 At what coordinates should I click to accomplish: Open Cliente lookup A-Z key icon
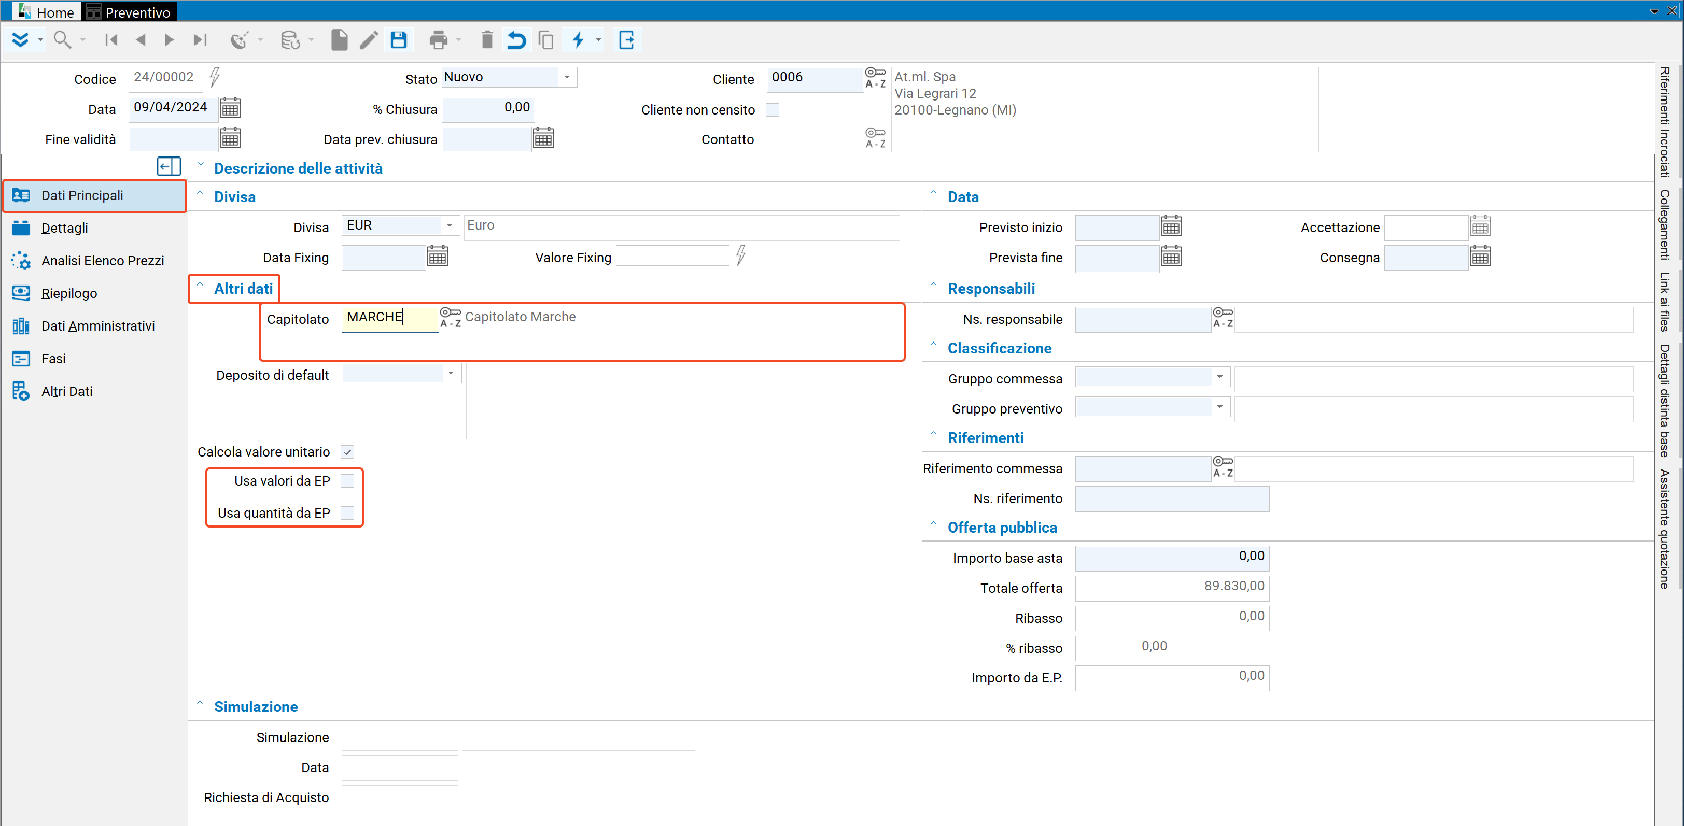[x=875, y=77]
